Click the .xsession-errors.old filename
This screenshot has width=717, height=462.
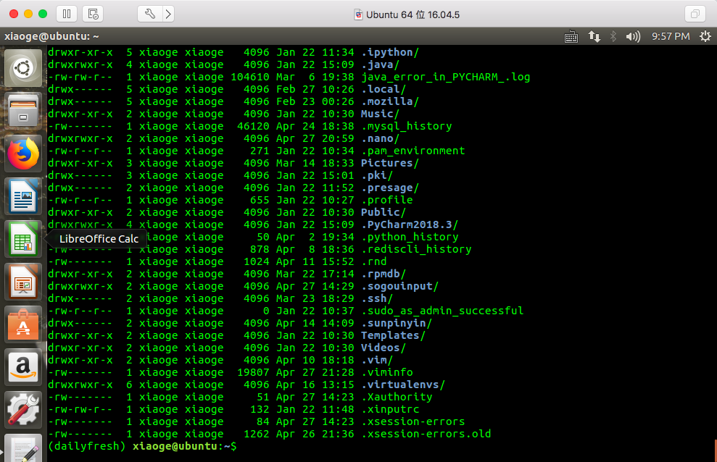pos(426,434)
